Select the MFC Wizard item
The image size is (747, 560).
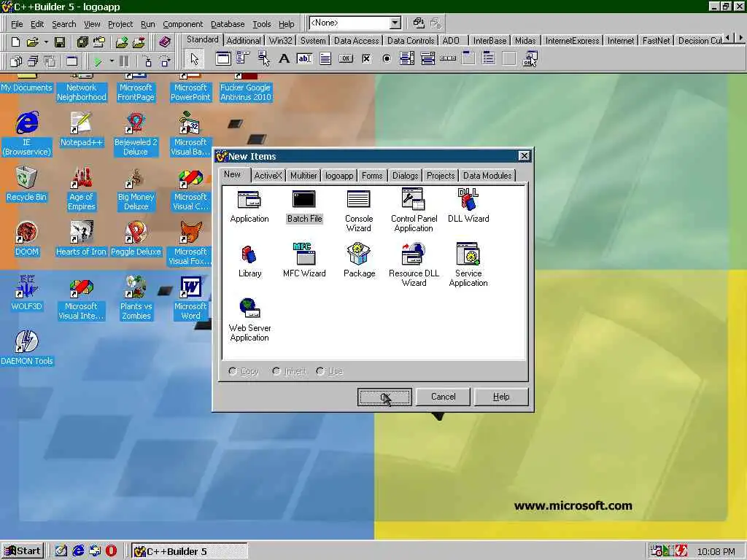pos(304,261)
